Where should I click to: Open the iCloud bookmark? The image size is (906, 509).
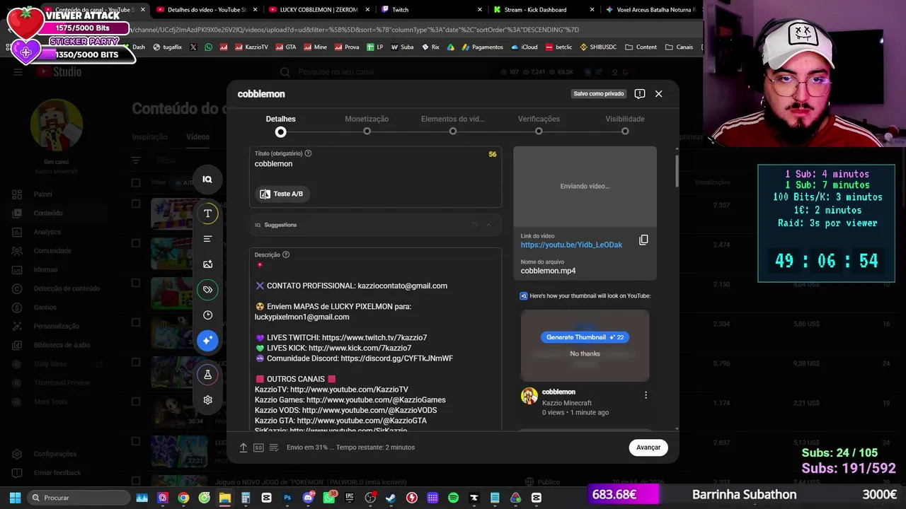pos(524,47)
